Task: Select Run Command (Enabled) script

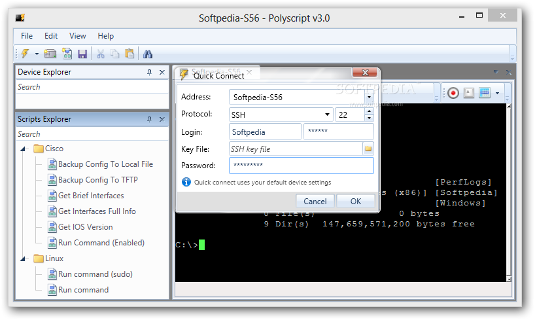Action: 96,243
